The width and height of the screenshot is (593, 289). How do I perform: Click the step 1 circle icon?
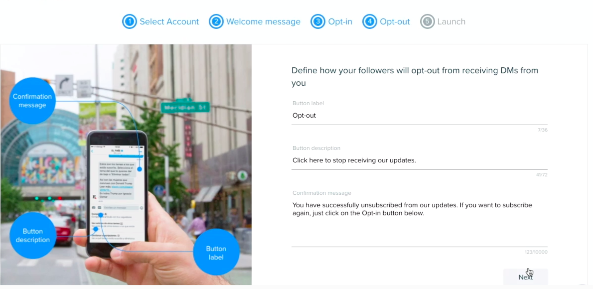click(x=130, y=22)
